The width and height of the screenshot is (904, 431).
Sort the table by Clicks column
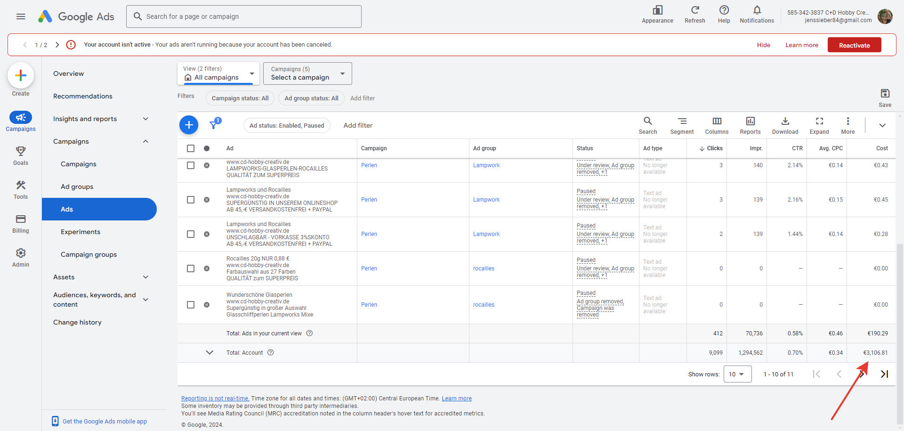(x=711, y=148)
